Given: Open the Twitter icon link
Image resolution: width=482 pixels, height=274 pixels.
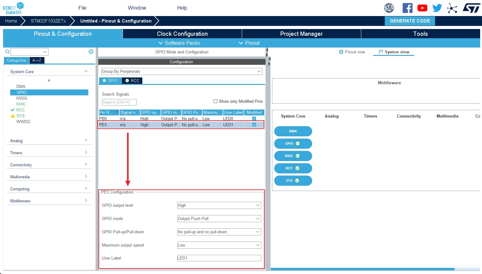Looking at the screenshot, I should click(x=437, y=8).
